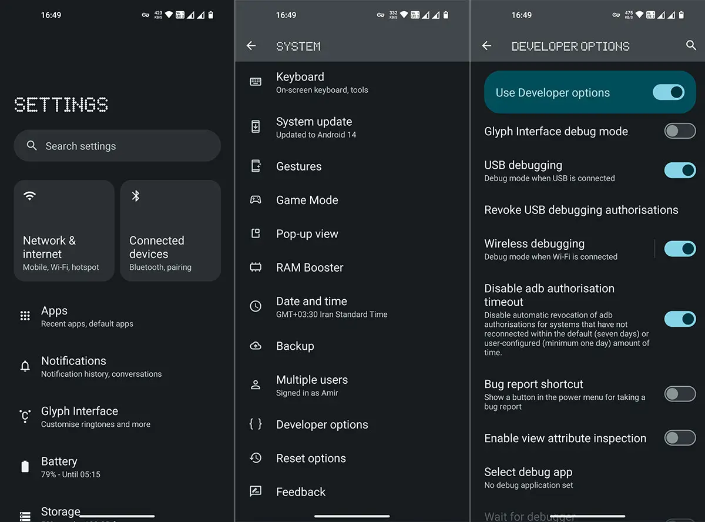Tap the Battery icon in Settings list
This screenshot has width=705, height=522.
point(25,467)
